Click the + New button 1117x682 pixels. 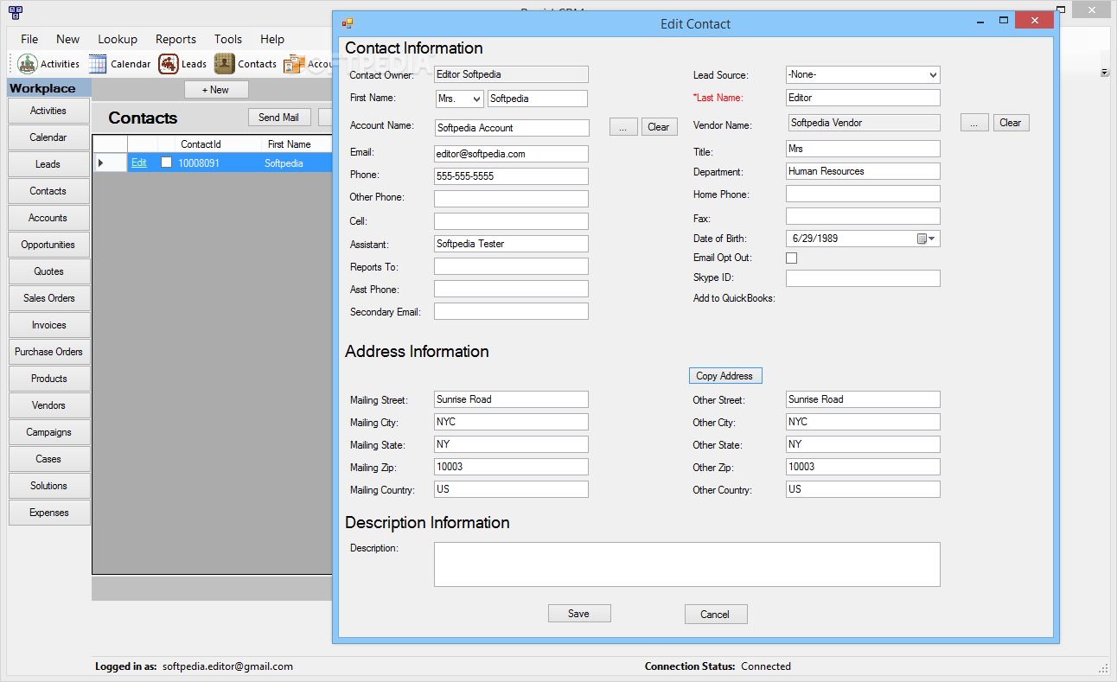coord(216,90)
